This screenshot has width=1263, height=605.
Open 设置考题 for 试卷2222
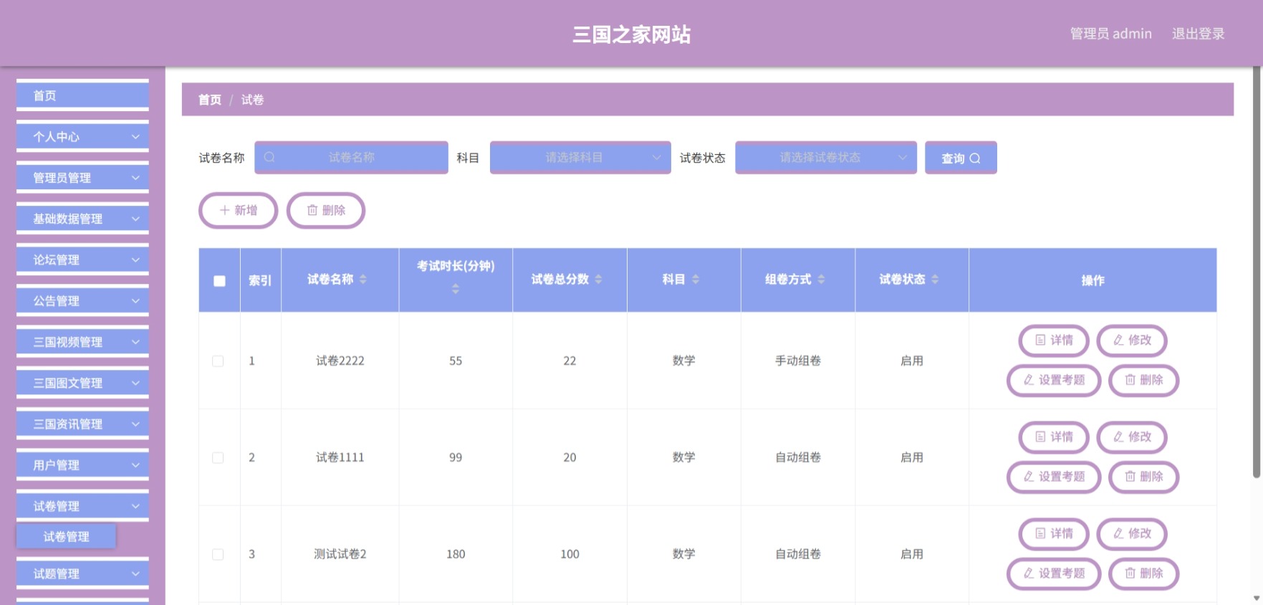[x=1054, y=381]
